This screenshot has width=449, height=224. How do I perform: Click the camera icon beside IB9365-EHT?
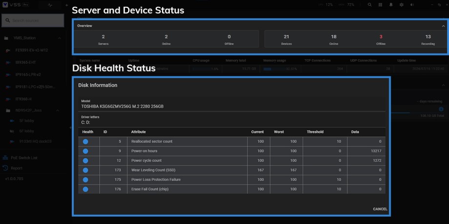coord(8,62)
